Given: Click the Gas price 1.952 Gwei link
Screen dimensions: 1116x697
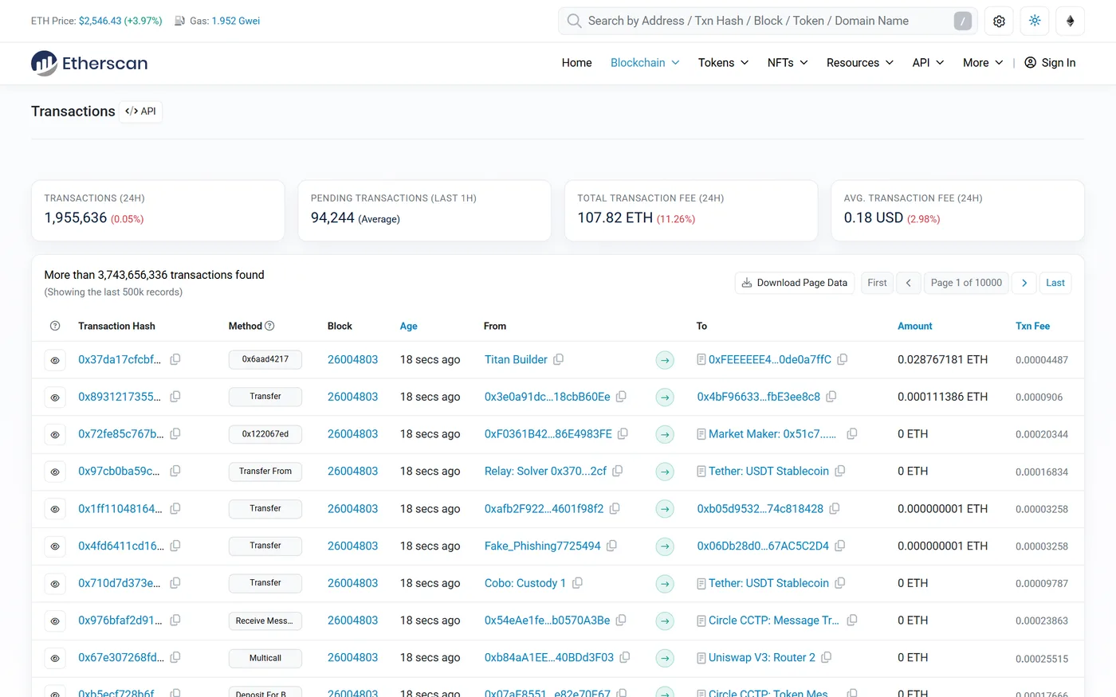Looking at the screenshot, I should click(x=236, y=21).
